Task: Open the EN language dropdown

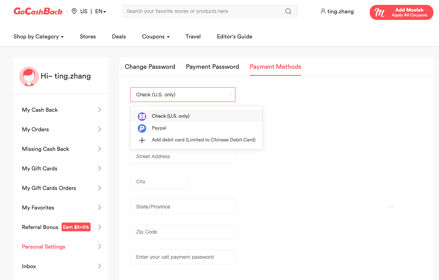Action: click(x=100, y=11)
